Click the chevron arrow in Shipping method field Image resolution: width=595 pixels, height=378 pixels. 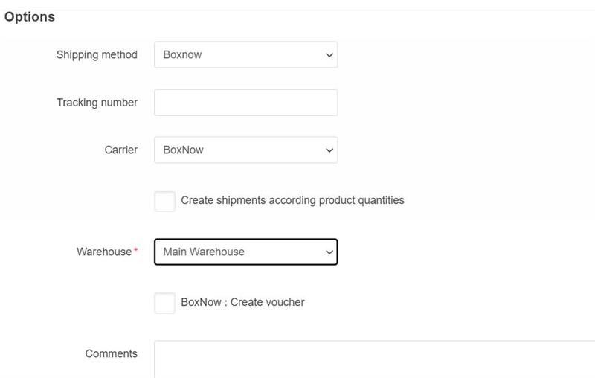(x=329, y=55)
